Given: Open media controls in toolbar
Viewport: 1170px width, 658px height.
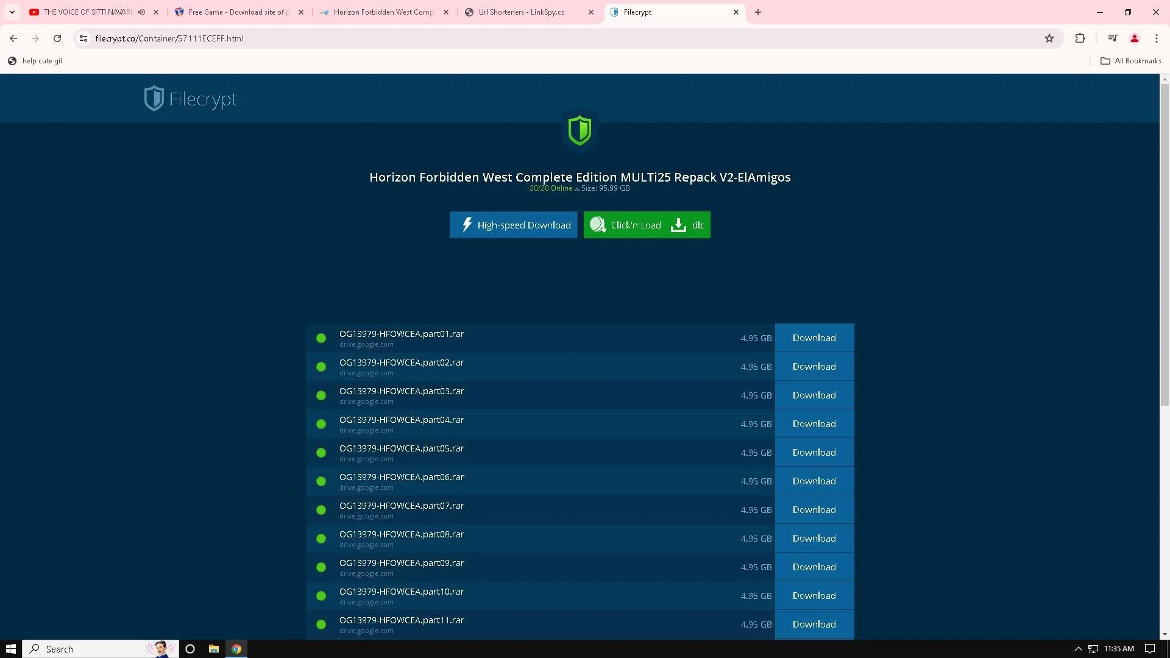Looking at the screenshot, I should pyautogui.click(x=1113, y=38).
